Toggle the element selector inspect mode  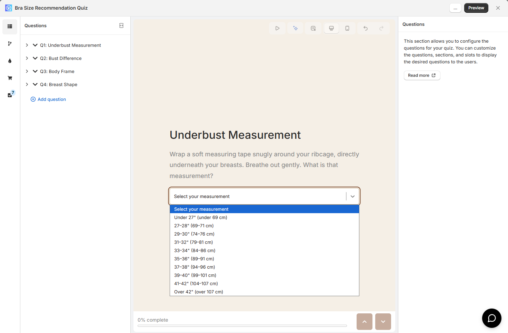pyautogui.click(x=313, y=28)
